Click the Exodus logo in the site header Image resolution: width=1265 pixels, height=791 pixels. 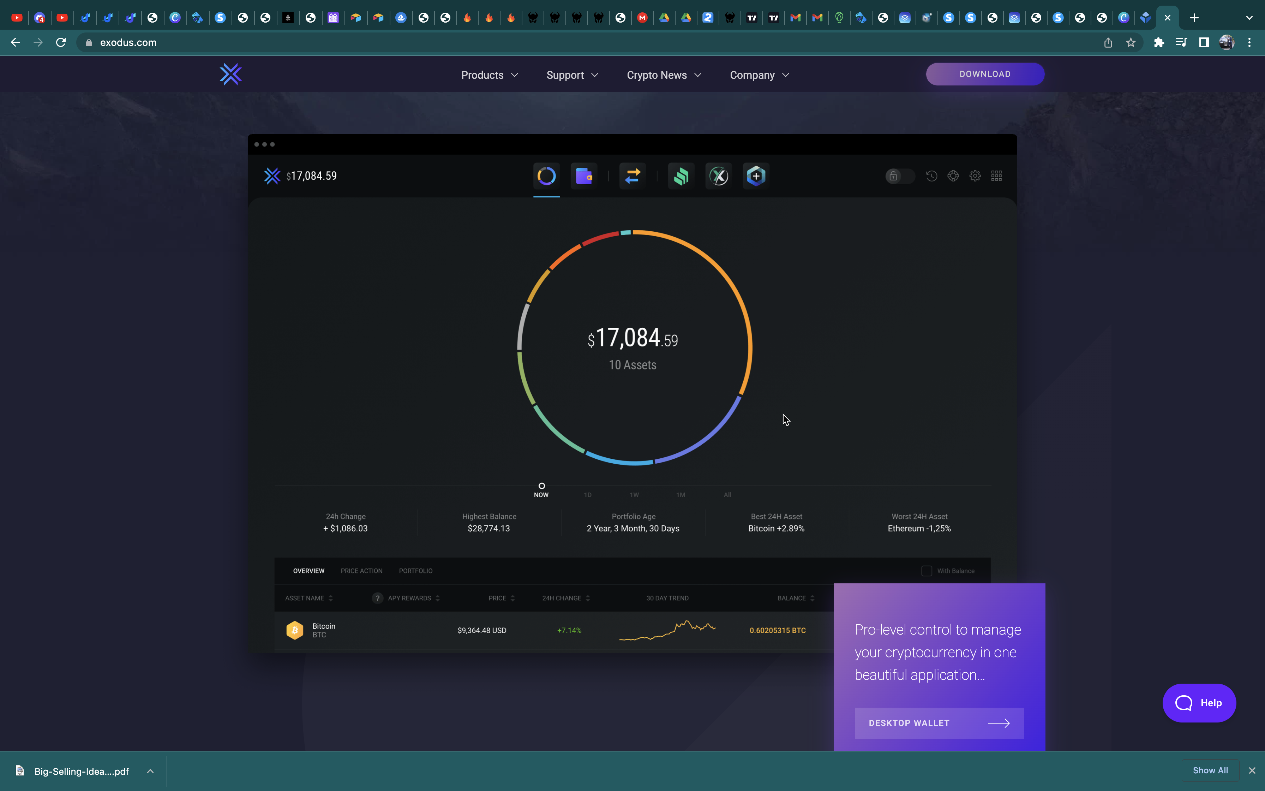230,74
